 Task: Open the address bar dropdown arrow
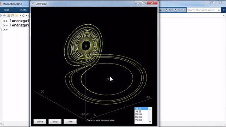pos(224,15)
